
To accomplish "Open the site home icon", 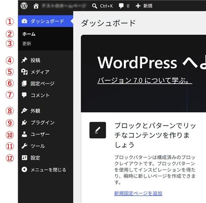I will tap(36, 6).
